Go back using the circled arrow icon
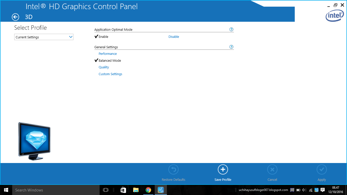 15,17
